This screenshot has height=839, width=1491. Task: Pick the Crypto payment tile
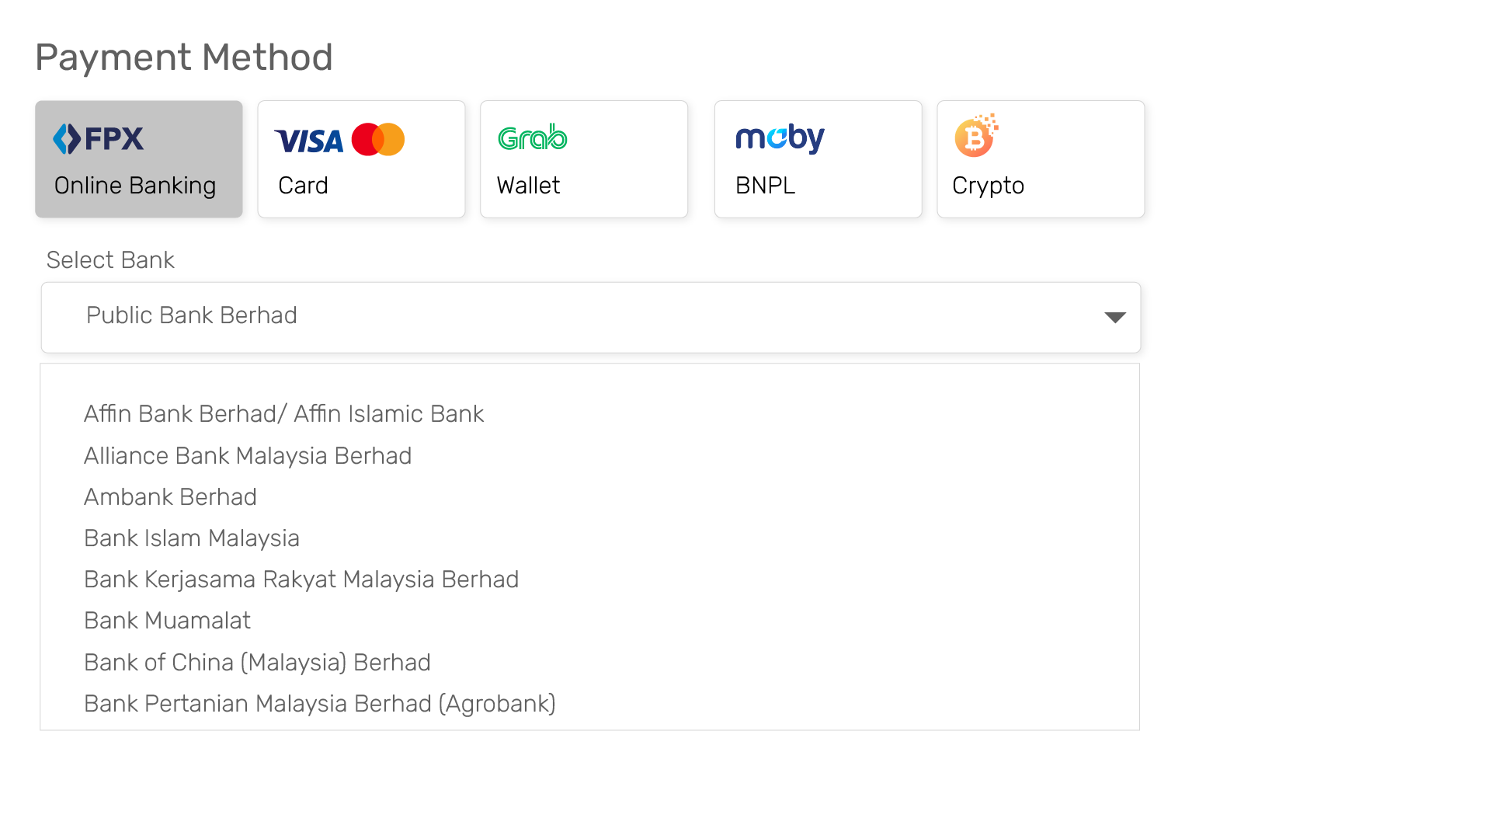coord(1041,159)
